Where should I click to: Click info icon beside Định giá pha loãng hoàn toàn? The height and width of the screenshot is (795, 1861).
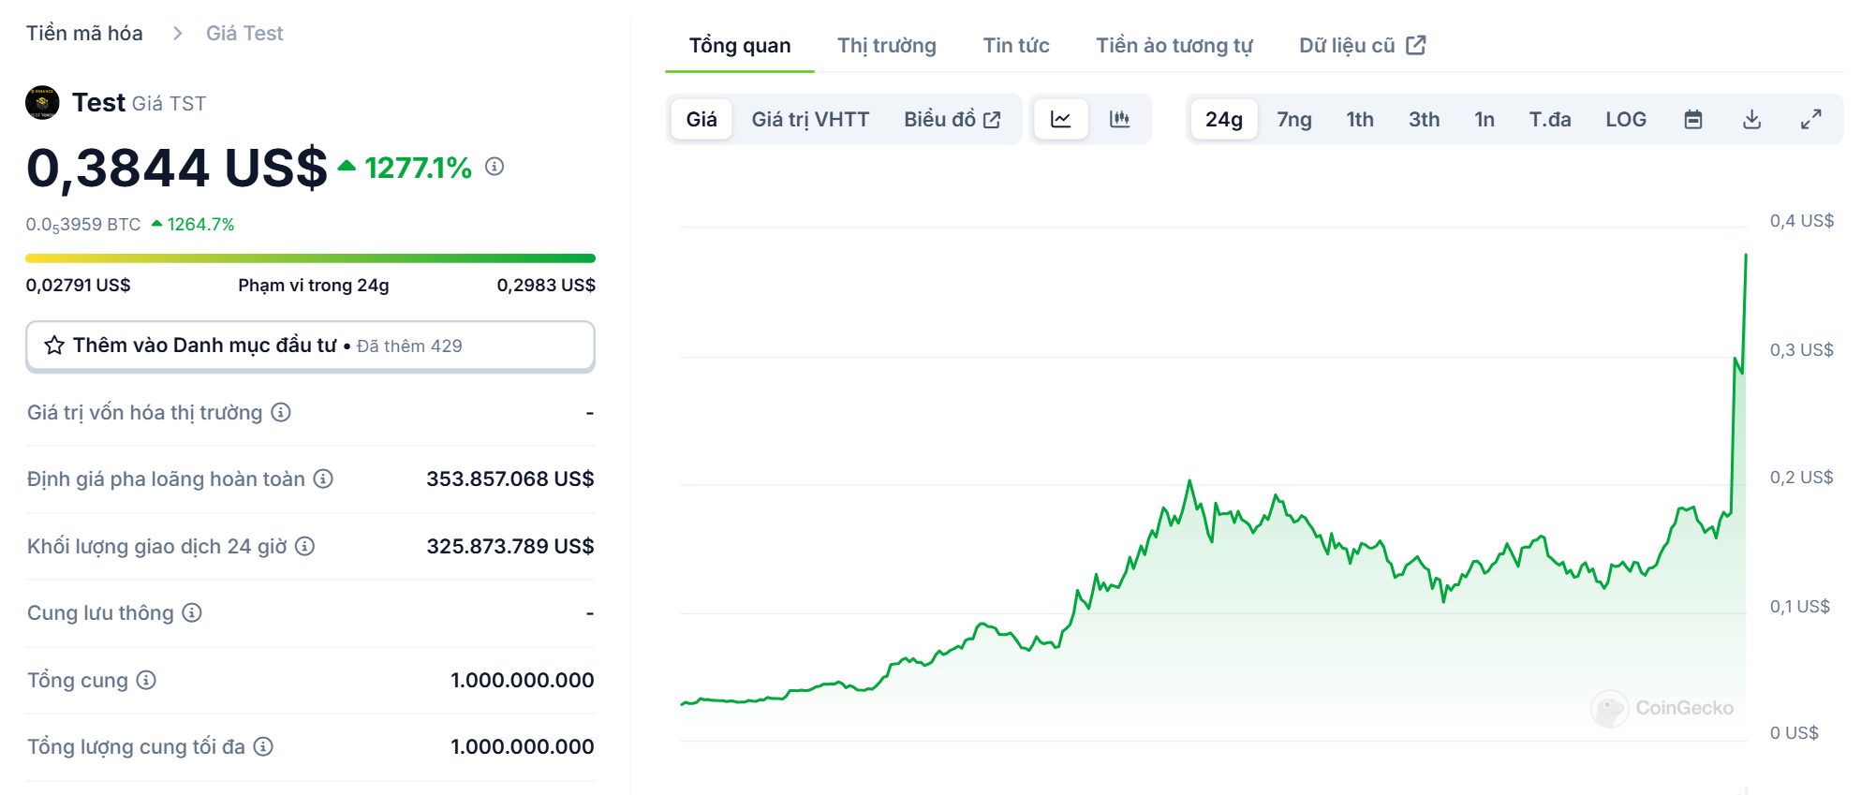(323, 478)
